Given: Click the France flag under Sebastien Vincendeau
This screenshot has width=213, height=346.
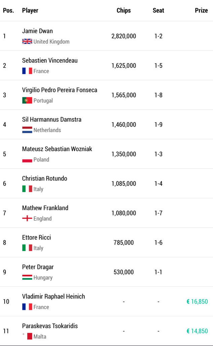Looking at the screenshot, I should click(x=27, y=71).
